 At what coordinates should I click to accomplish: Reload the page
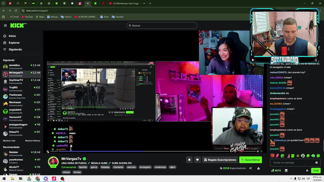[16, 11]
